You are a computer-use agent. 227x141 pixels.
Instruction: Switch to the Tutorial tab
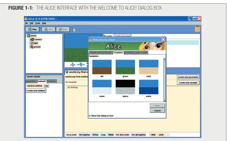coord(93,53)
